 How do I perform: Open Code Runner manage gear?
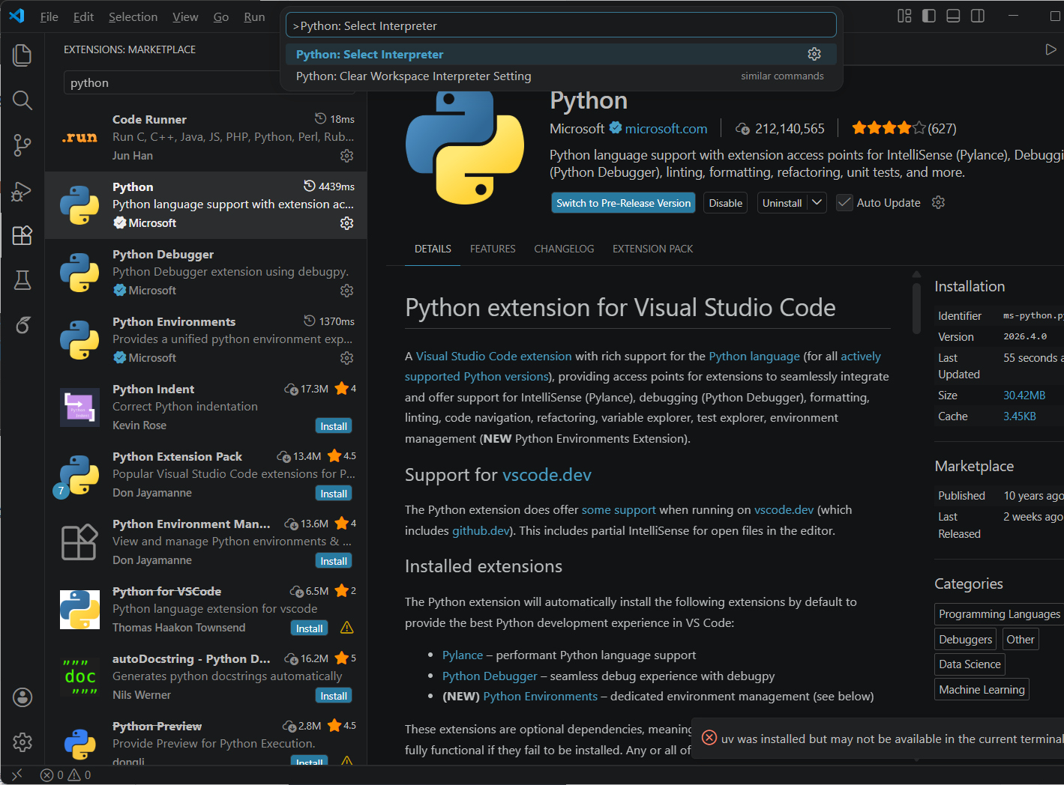click(346, 156)
